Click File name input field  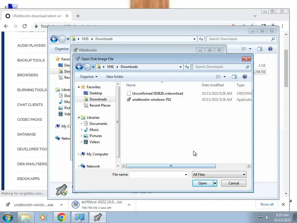tap(157, 175)
